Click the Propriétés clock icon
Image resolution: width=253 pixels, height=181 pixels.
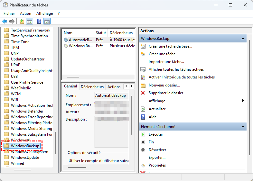[143, 166]
